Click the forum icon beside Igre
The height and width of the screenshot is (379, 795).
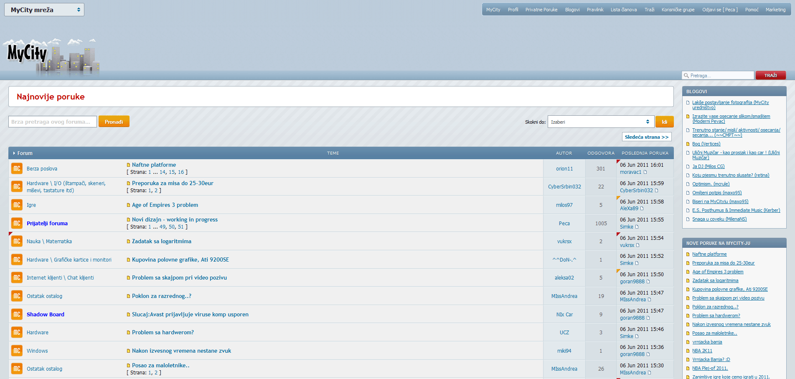[17, 205]
